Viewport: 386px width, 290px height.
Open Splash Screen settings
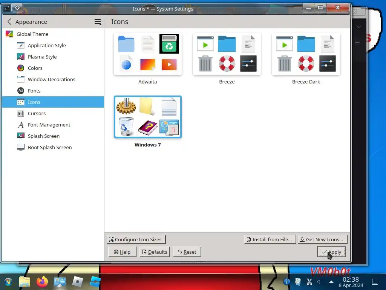(53, 136)
